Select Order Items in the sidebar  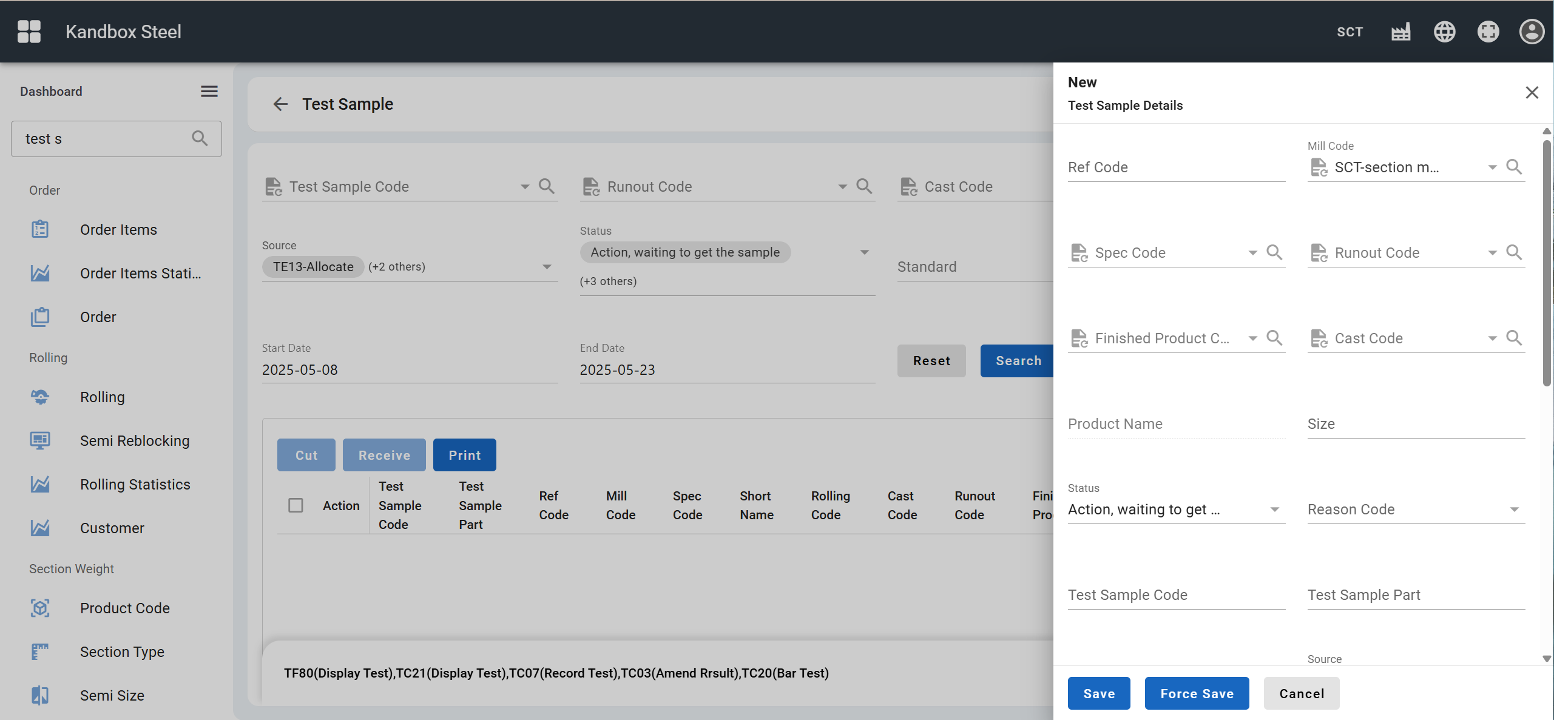tap(118, 229)
